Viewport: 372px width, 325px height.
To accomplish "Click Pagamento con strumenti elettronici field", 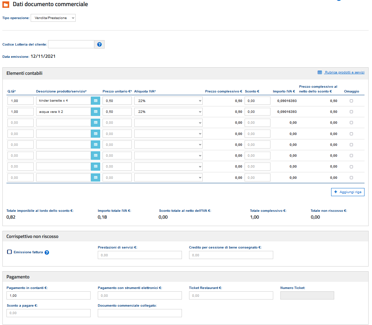I will click(x=140, y=295).
